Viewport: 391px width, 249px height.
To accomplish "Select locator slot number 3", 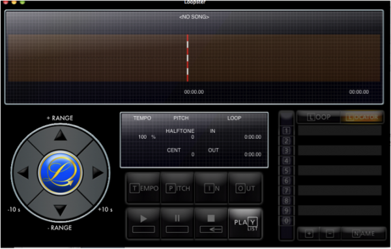I will point(286,151).
